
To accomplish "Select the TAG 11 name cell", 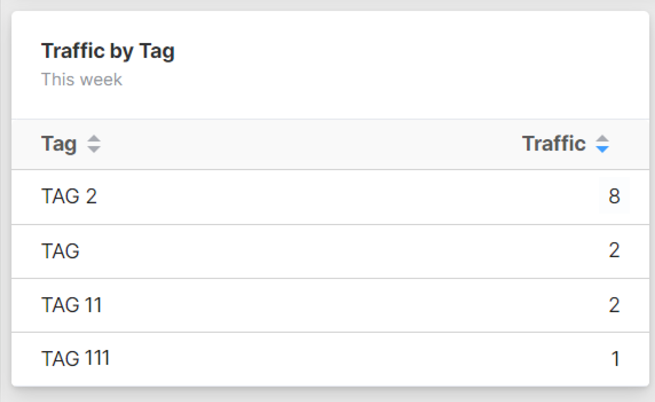I will coord(72,305).
